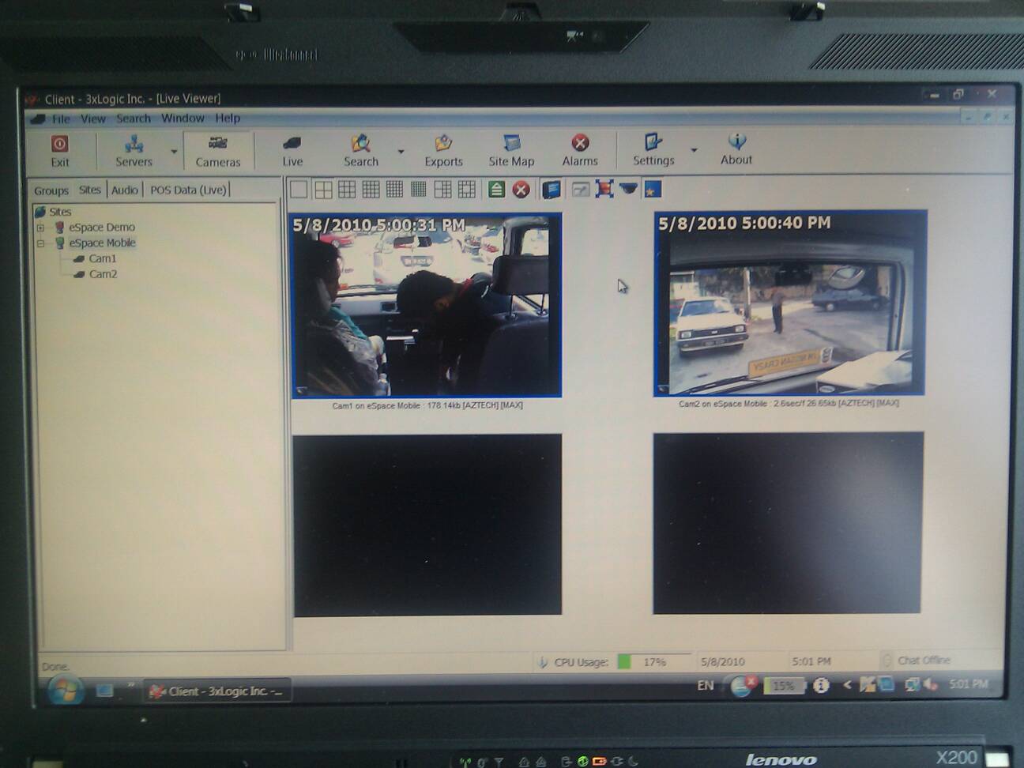
Task: Click the red X disconnect icon
Action: point(521,189)
